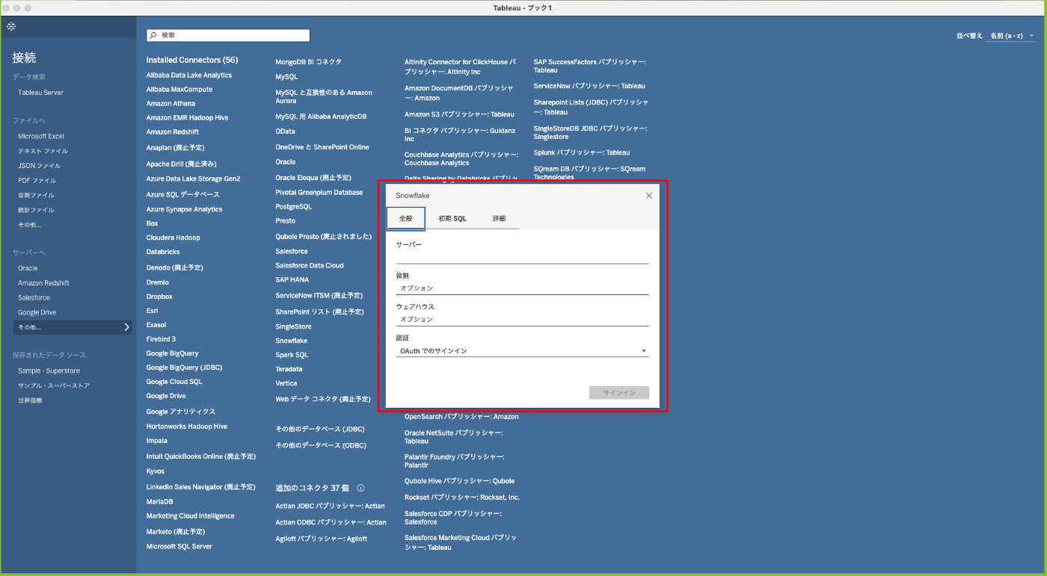Select Oracle in the sidebar server list
Viewport: 1047px width, 576px height.
coord(28,268)
